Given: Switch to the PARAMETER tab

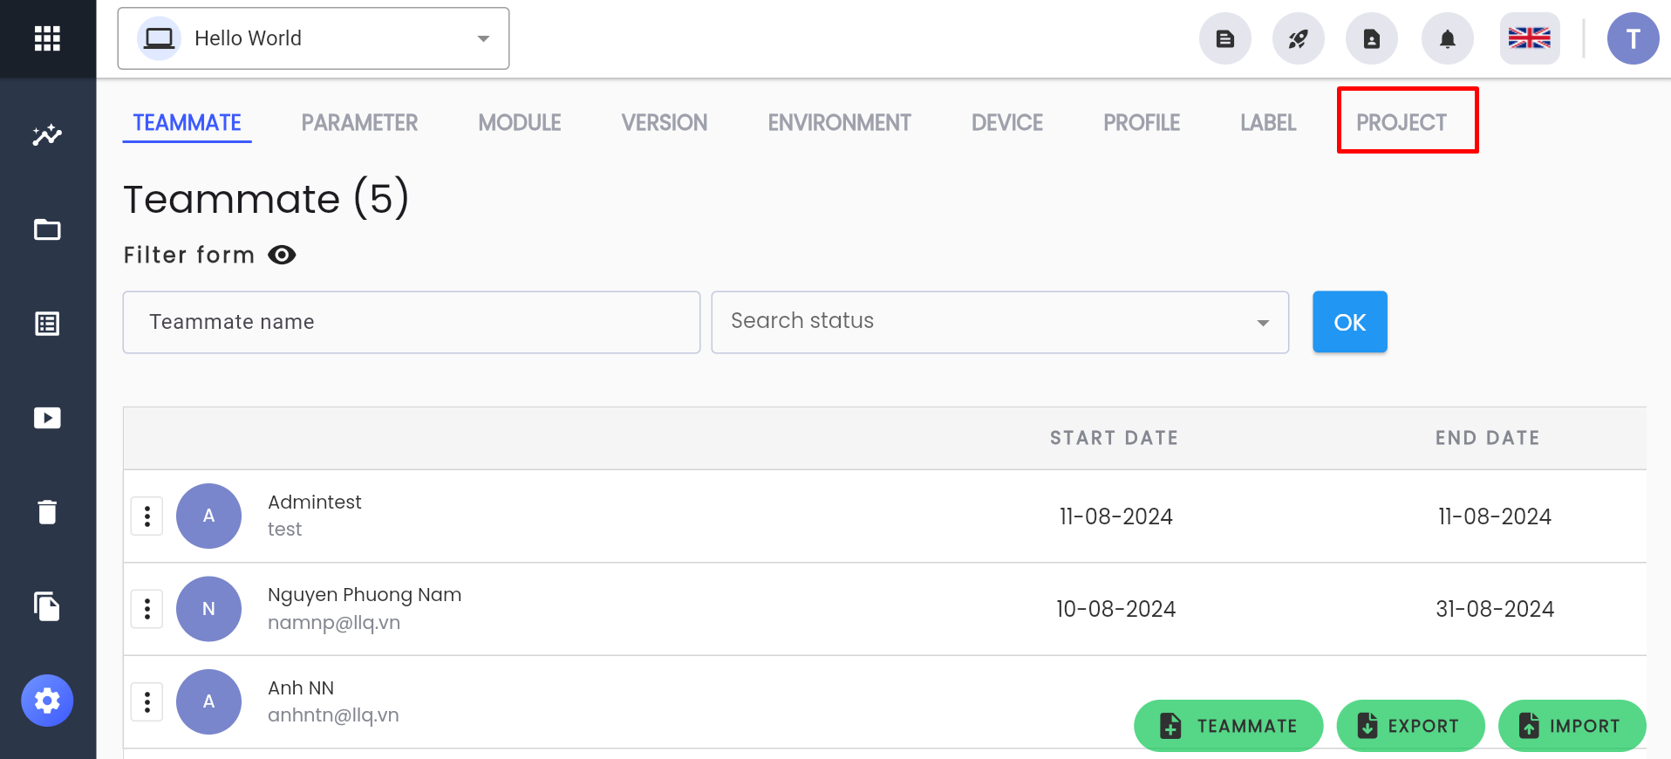Looking at the screenshot, I should point(359,123).
